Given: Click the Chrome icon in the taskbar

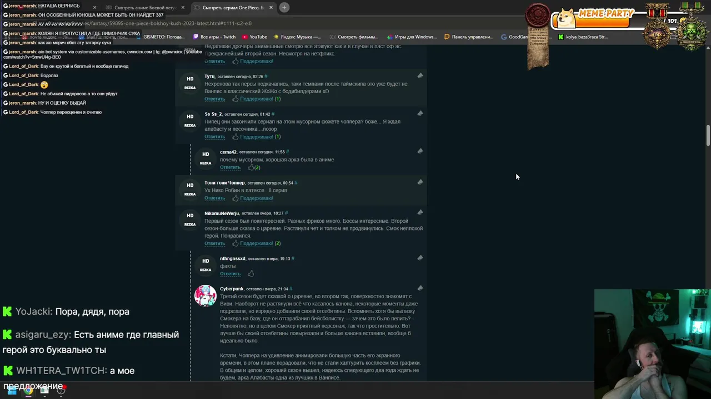Looking at the screenshot, I should point(28,391).
